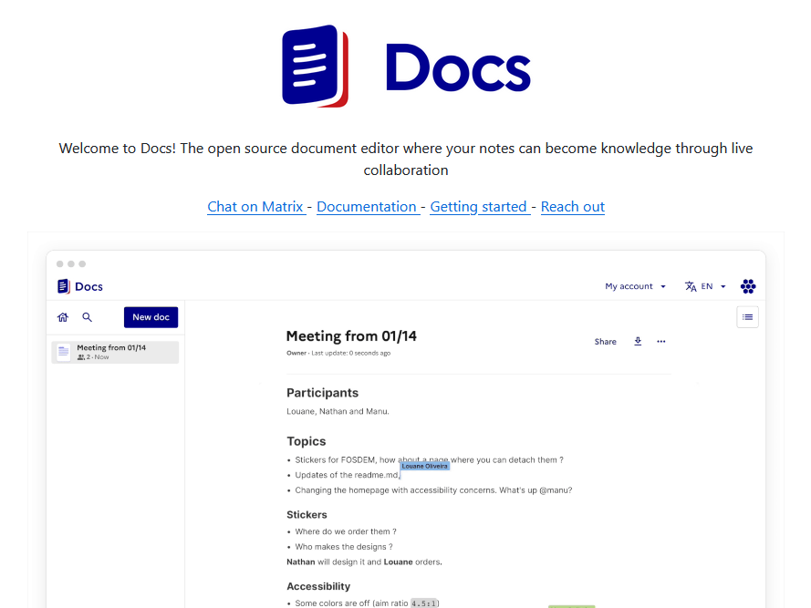Open search with magnifier icon
Image resolution: width=811 pixels, height=608 pixels.
tap(87, 317)
